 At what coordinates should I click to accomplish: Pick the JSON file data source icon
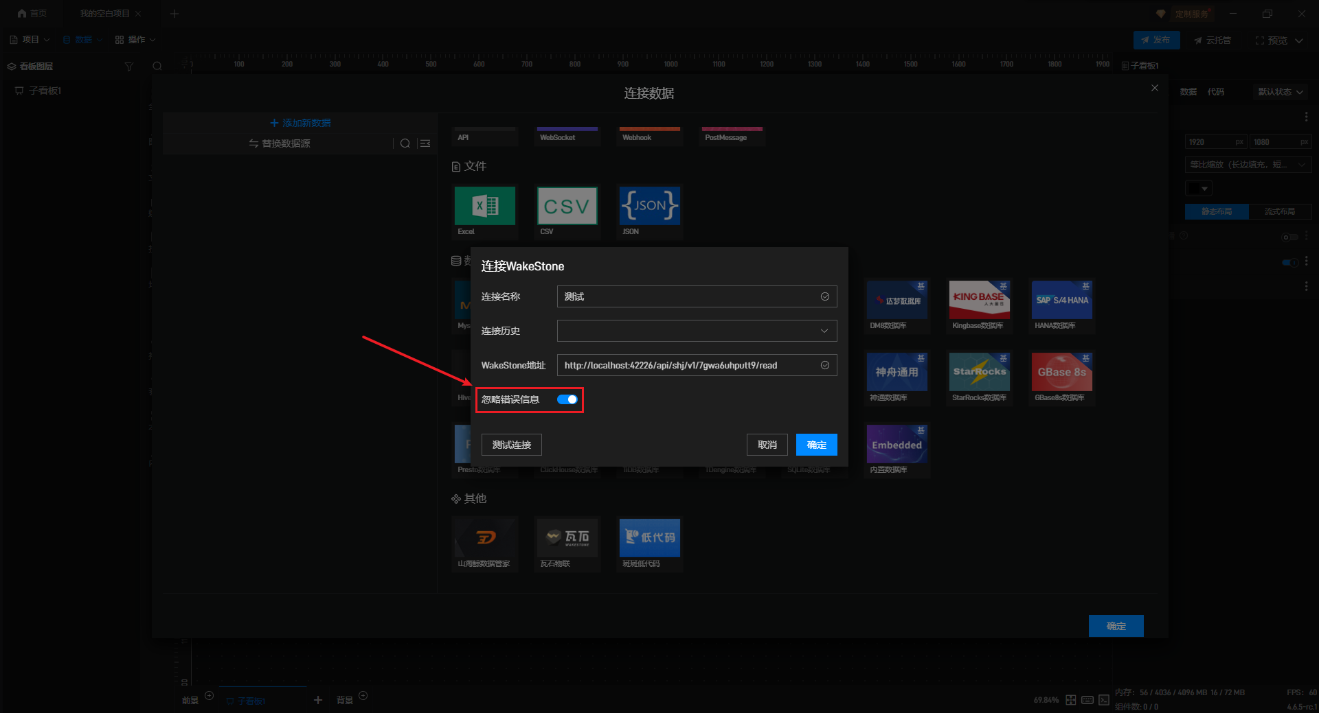tap(649, 206)
